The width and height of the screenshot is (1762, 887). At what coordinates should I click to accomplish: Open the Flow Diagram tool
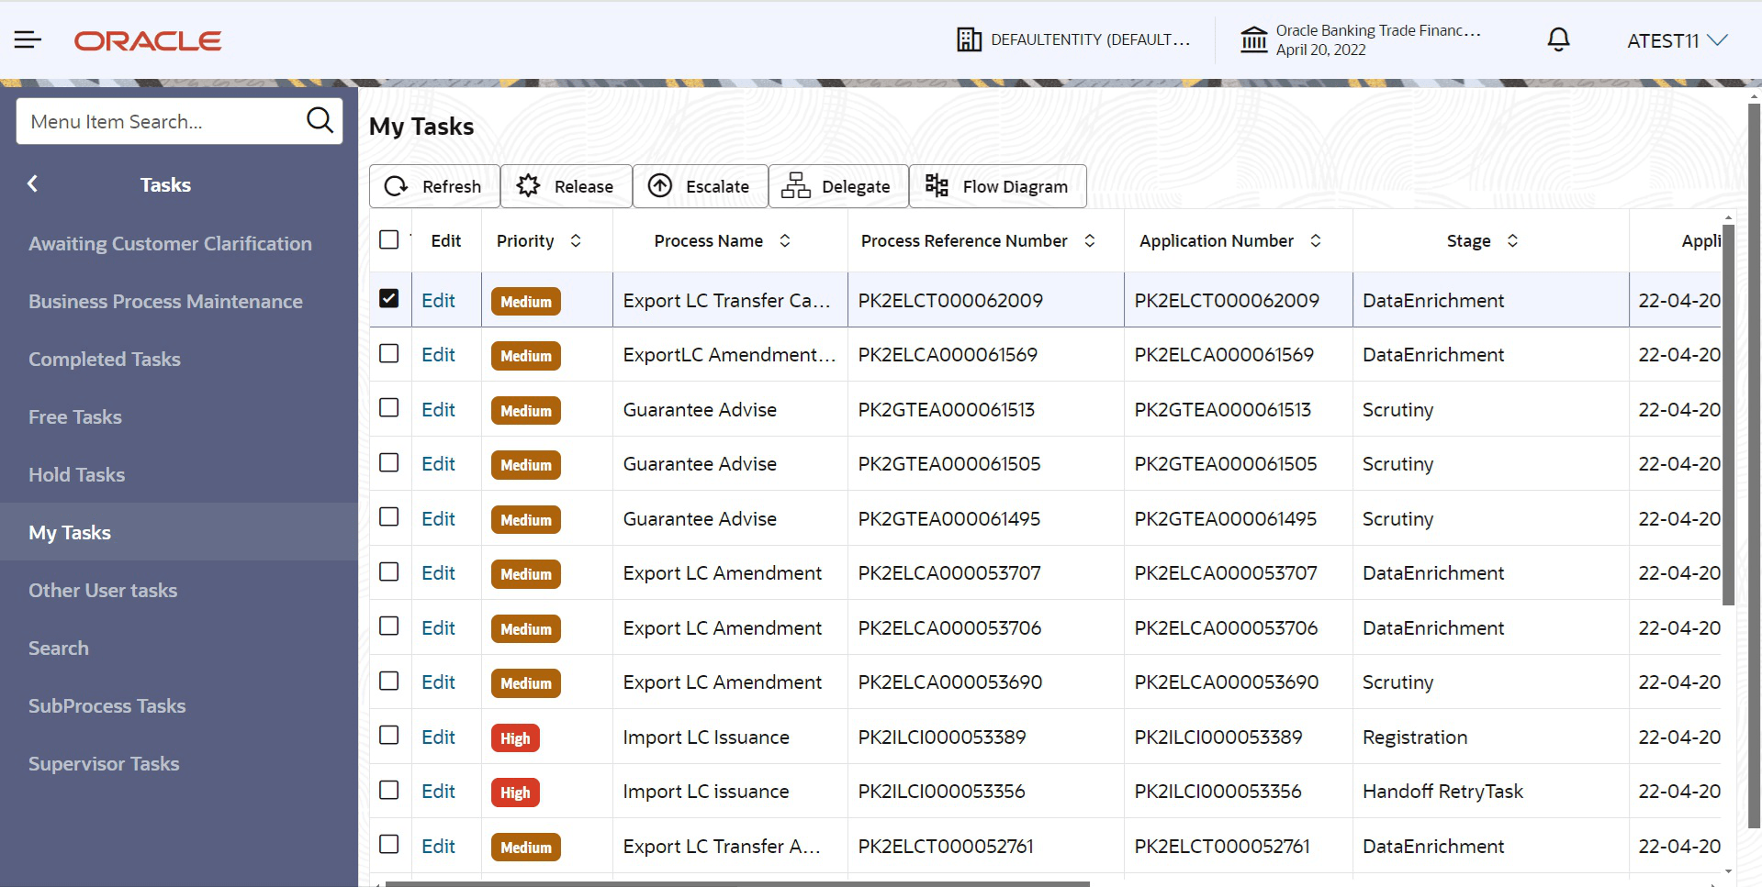tap(936, 185)
